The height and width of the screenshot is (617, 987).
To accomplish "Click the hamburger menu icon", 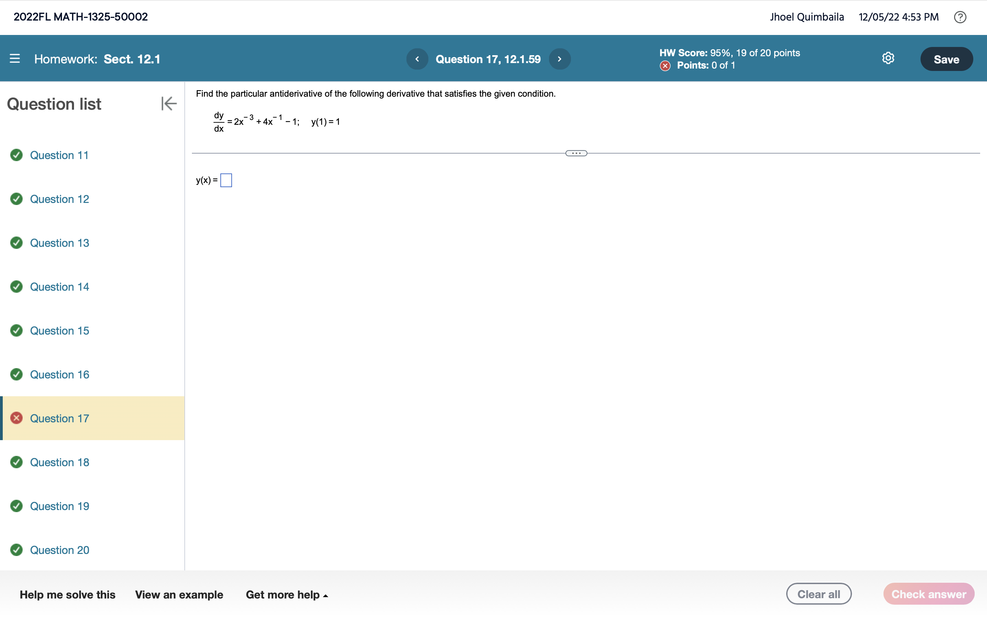I will pos(15,58).
